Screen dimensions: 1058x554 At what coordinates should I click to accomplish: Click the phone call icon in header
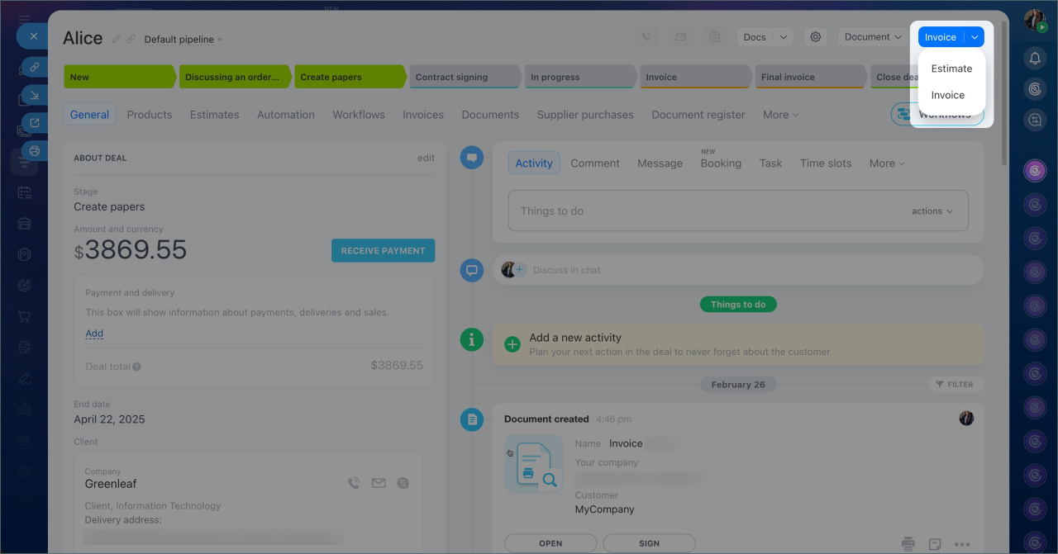coord(646,37)
